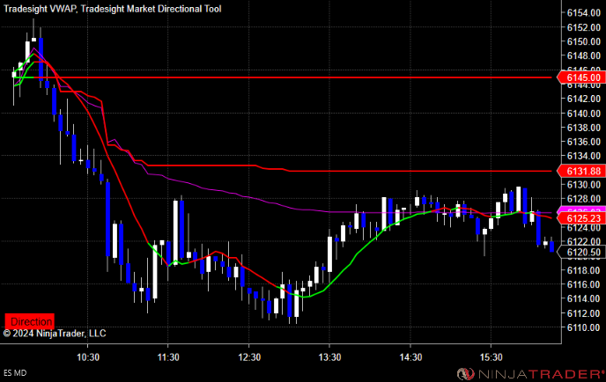Screen dimensions: 606x382
Task: Select the 6145.00 red price marker
Action: pyautogui.click(x=581, y=77)
